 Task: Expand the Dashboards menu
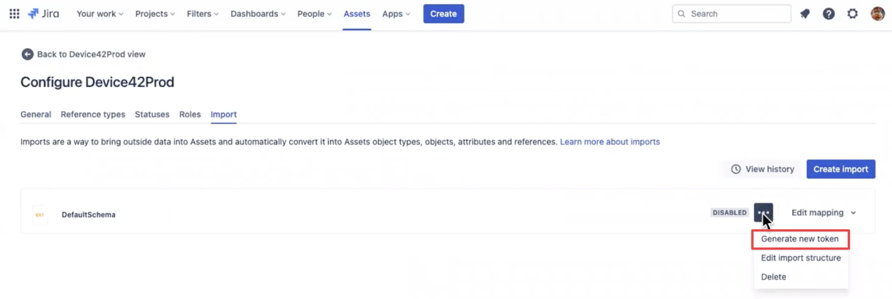tap(258, 14)
